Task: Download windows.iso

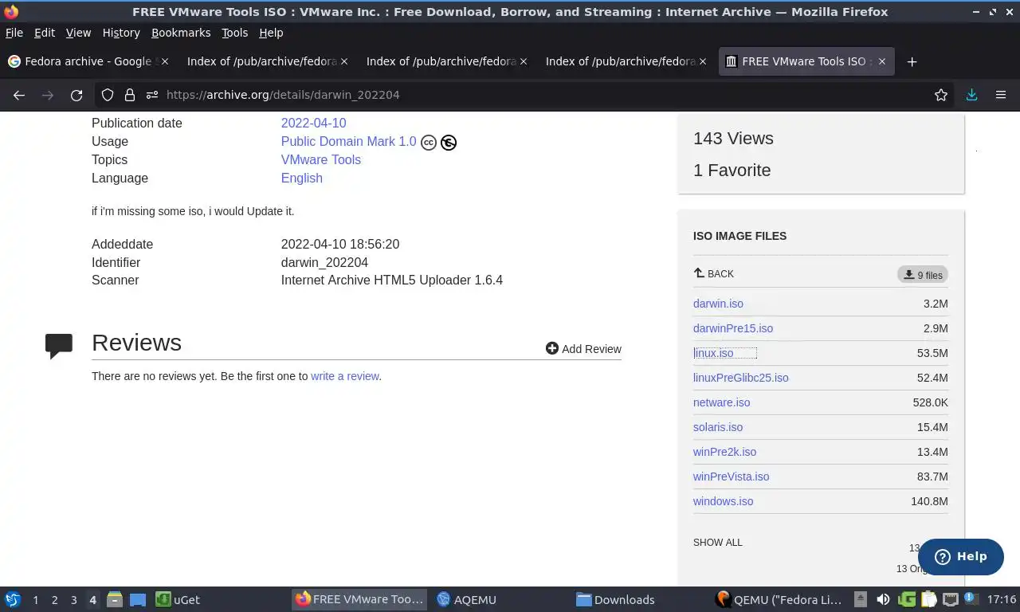Action: pyautogui.click(x=724, y=501)
